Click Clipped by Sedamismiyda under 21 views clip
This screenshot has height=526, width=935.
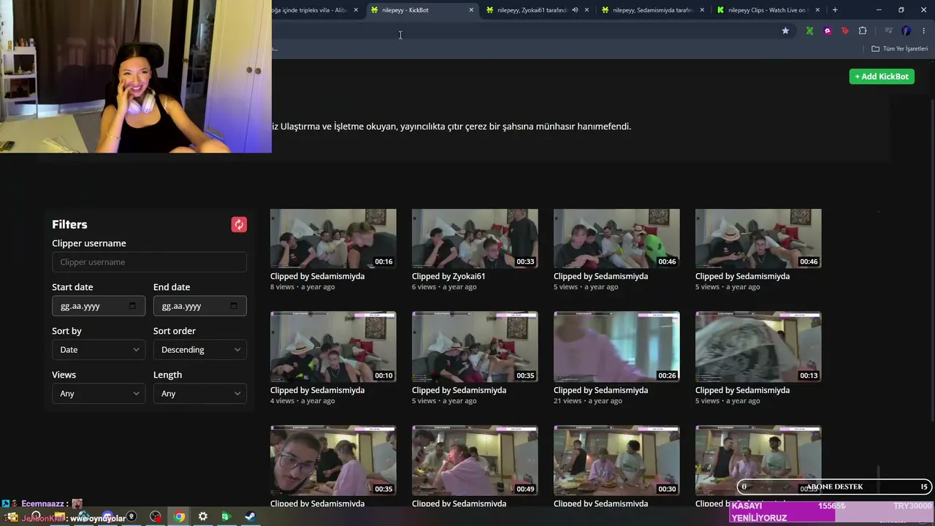click(600, 390)
